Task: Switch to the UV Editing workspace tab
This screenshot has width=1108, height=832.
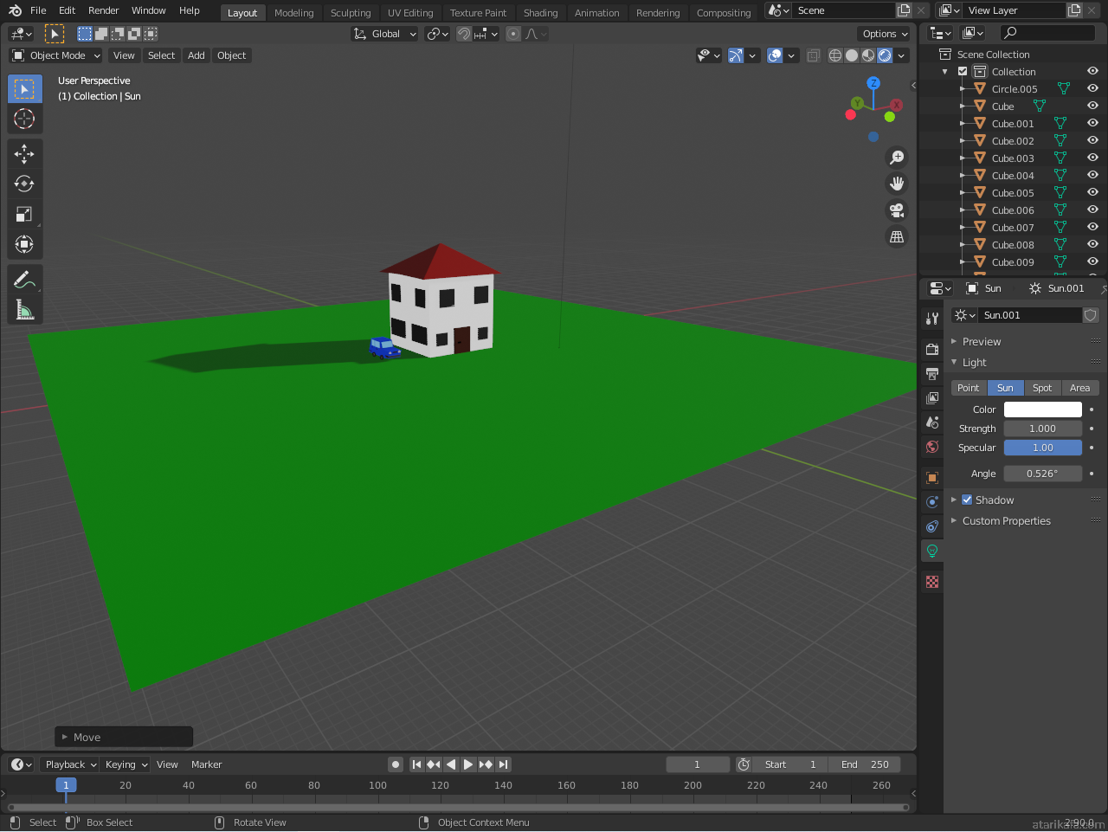Action: pos(410,13)
